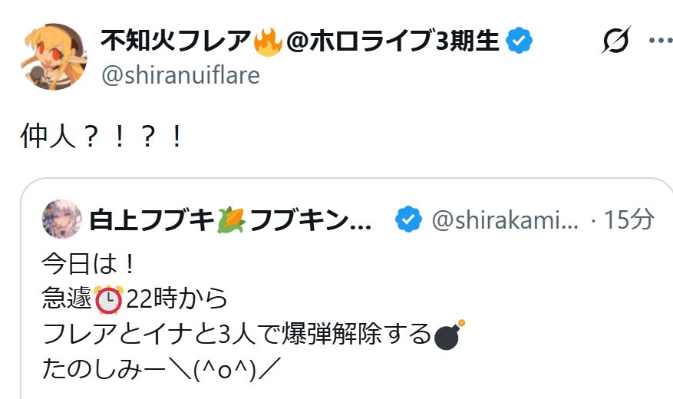673x399 pixels.
Task: Click the 急遽 22時から line text
Action: click(134, 298)
